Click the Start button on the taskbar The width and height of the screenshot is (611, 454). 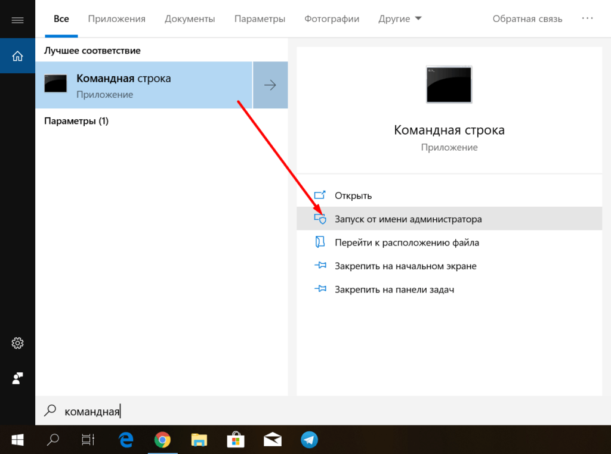[17, 440]
